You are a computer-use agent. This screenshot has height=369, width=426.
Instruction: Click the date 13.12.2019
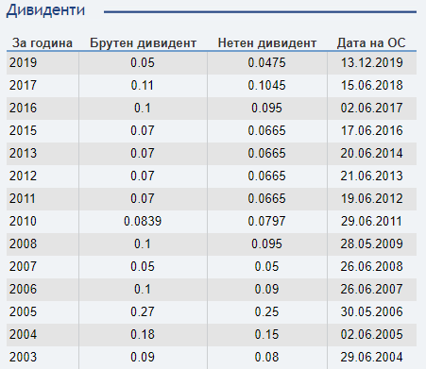click(372, 62)
